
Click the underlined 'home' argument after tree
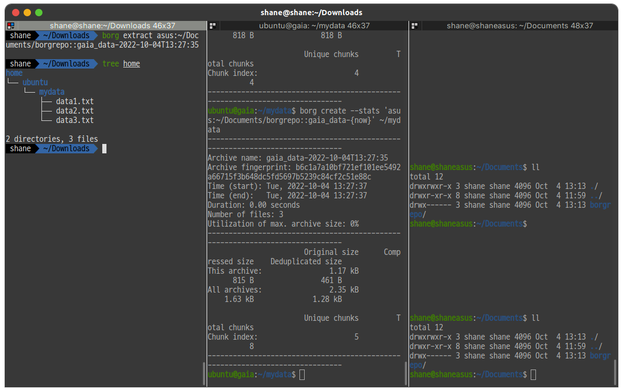132,64
